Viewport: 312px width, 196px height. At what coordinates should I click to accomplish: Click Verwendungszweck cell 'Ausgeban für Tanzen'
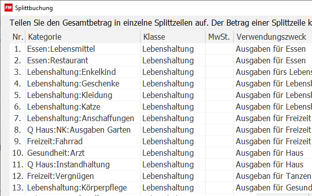273,176
